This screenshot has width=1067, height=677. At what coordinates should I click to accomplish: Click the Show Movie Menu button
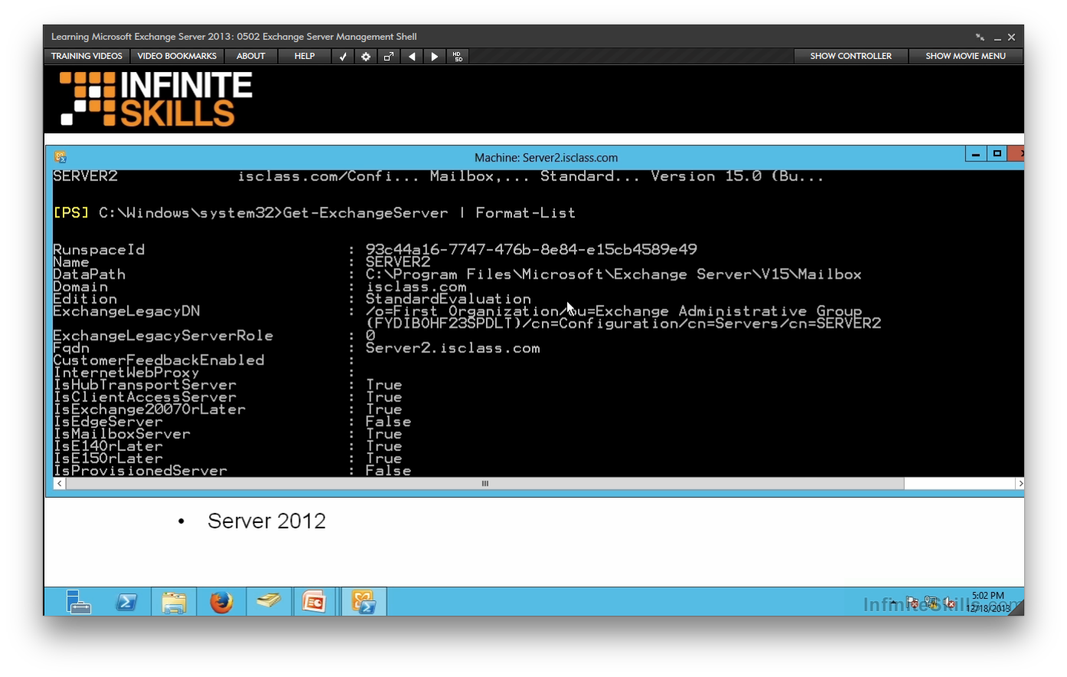click(x=965, y=56)
